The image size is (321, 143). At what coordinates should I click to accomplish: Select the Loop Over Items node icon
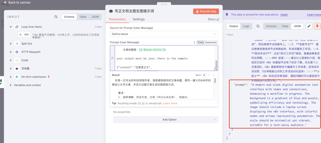[17, 27]
